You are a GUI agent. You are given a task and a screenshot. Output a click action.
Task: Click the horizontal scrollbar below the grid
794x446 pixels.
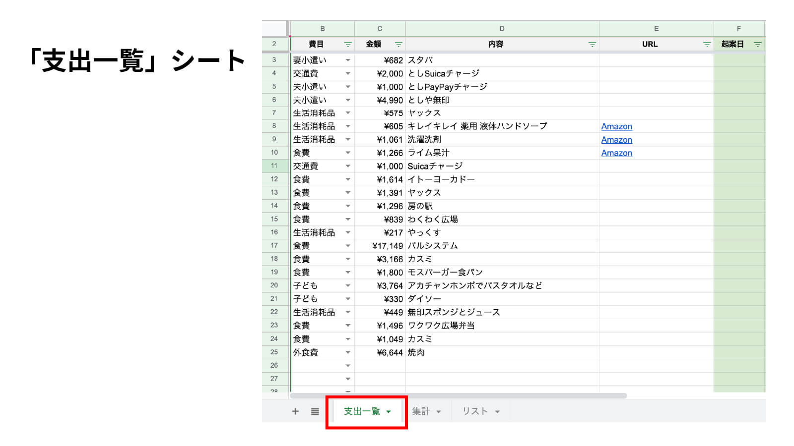pos(458,395)
